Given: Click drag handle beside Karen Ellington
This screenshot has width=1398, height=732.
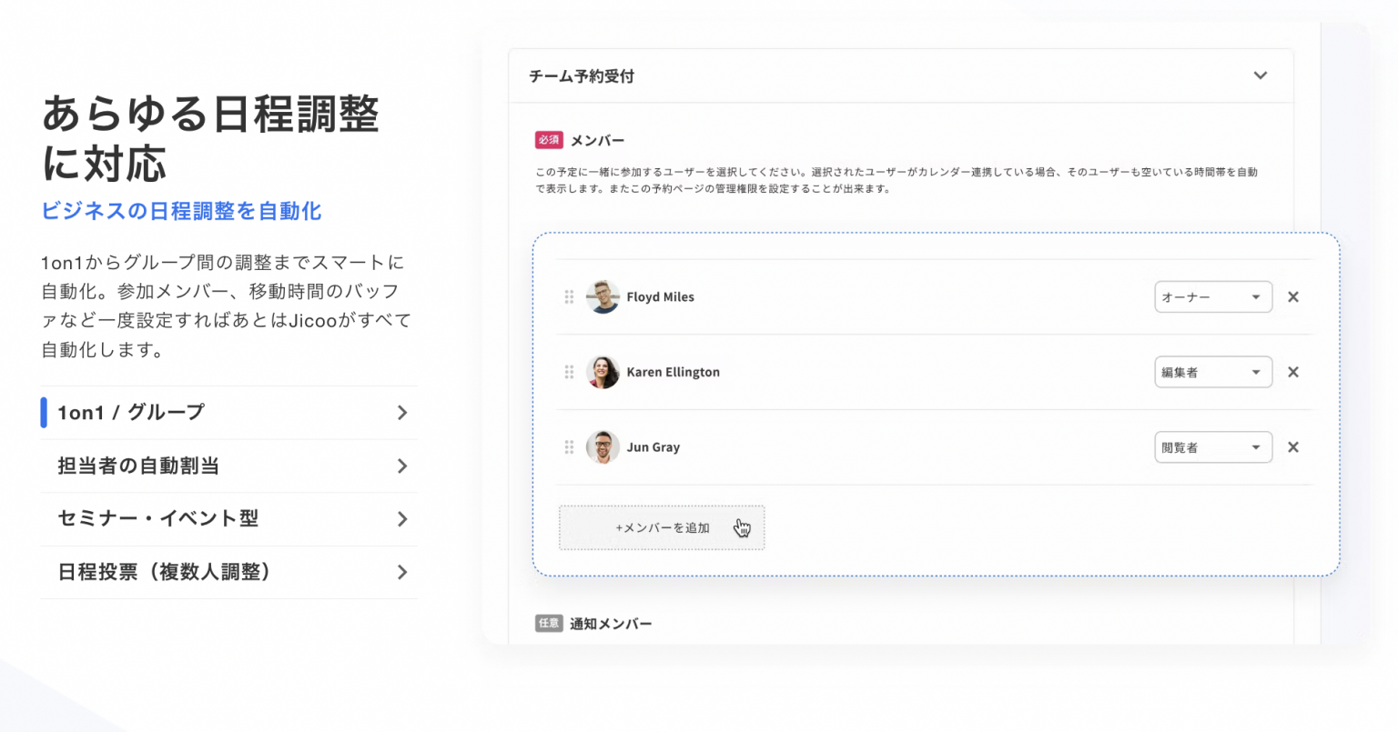Looking at the screenshot, I should (x=569, y=372).
